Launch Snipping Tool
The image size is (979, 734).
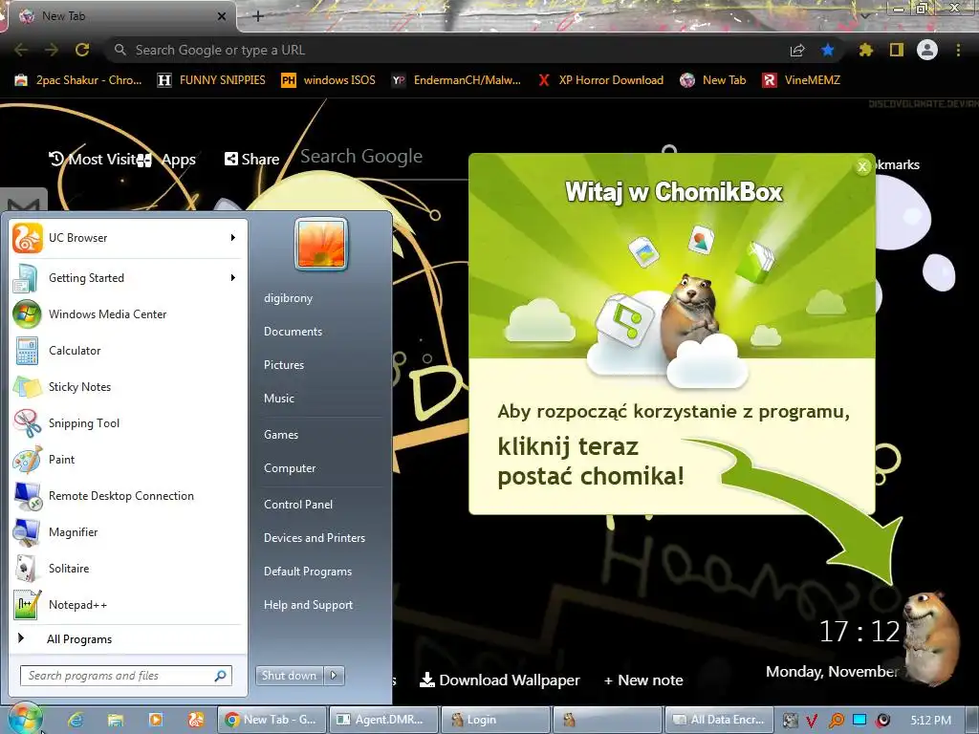[x=127, y=422]
